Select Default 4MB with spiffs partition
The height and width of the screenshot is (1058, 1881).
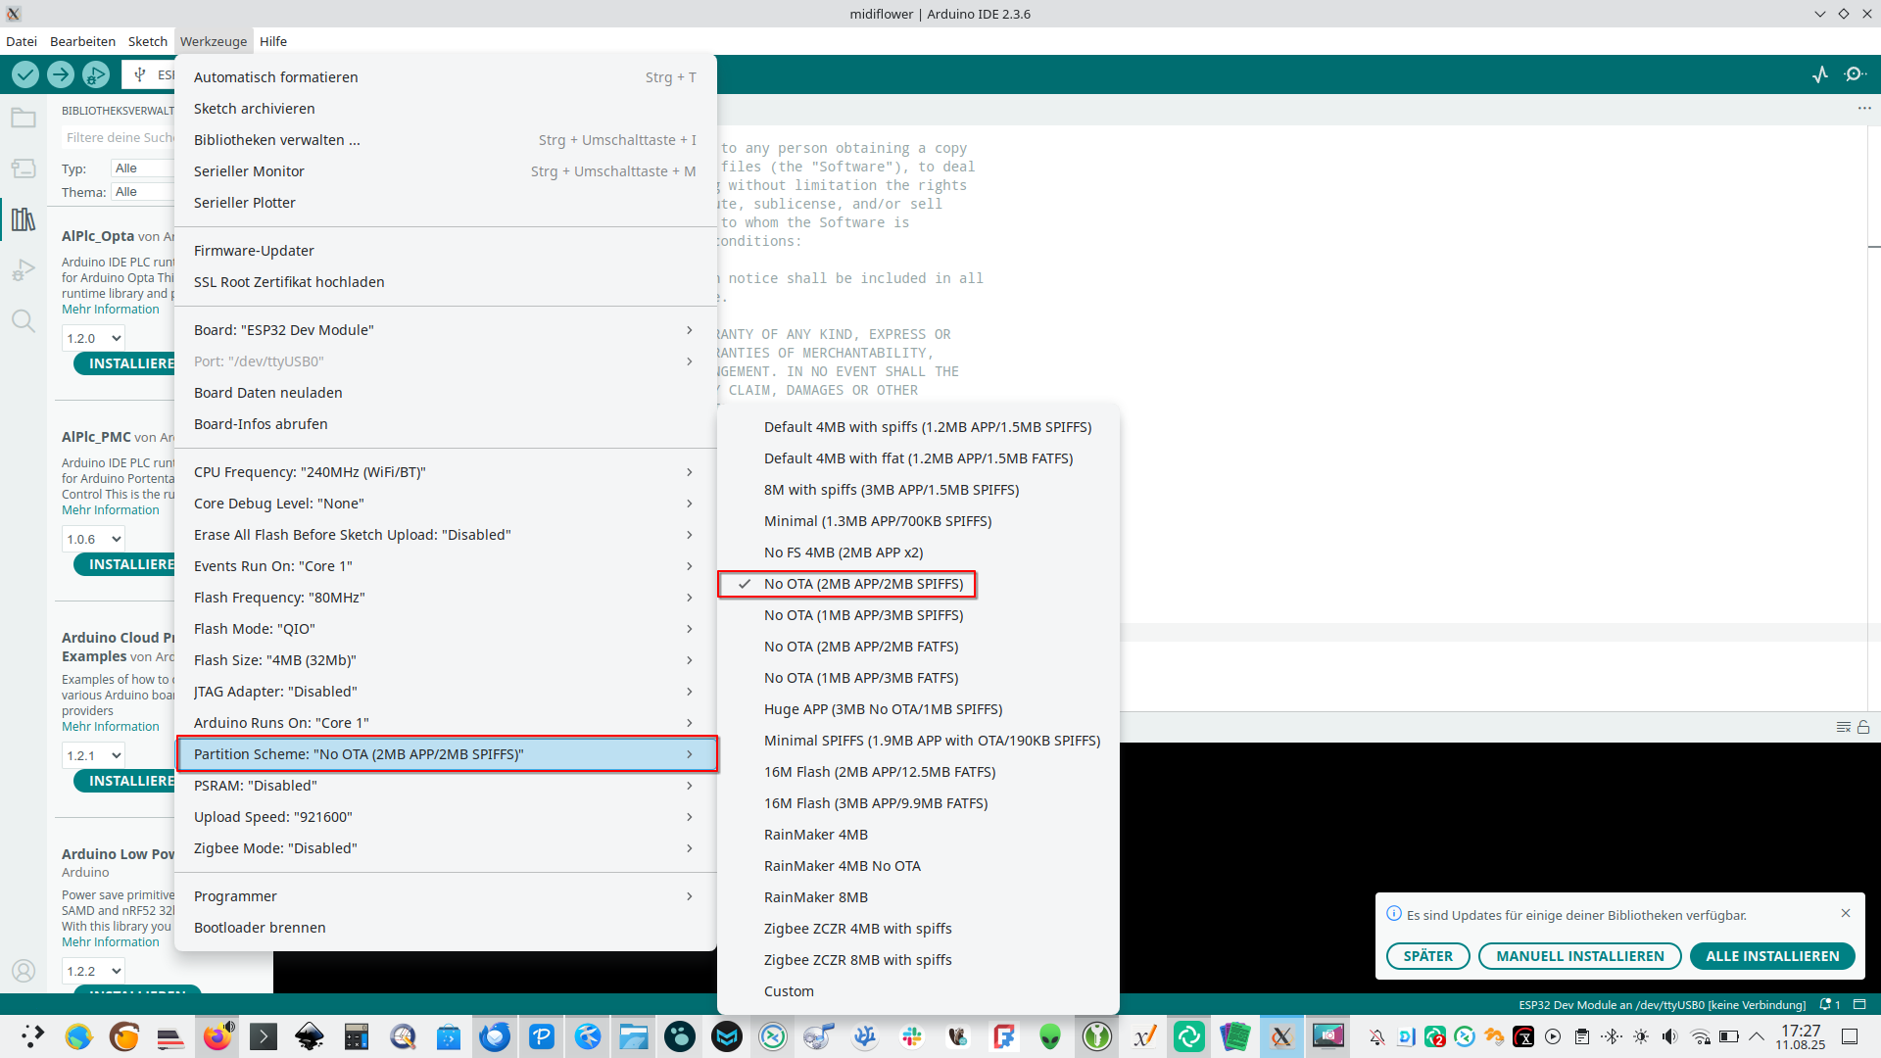918,427
